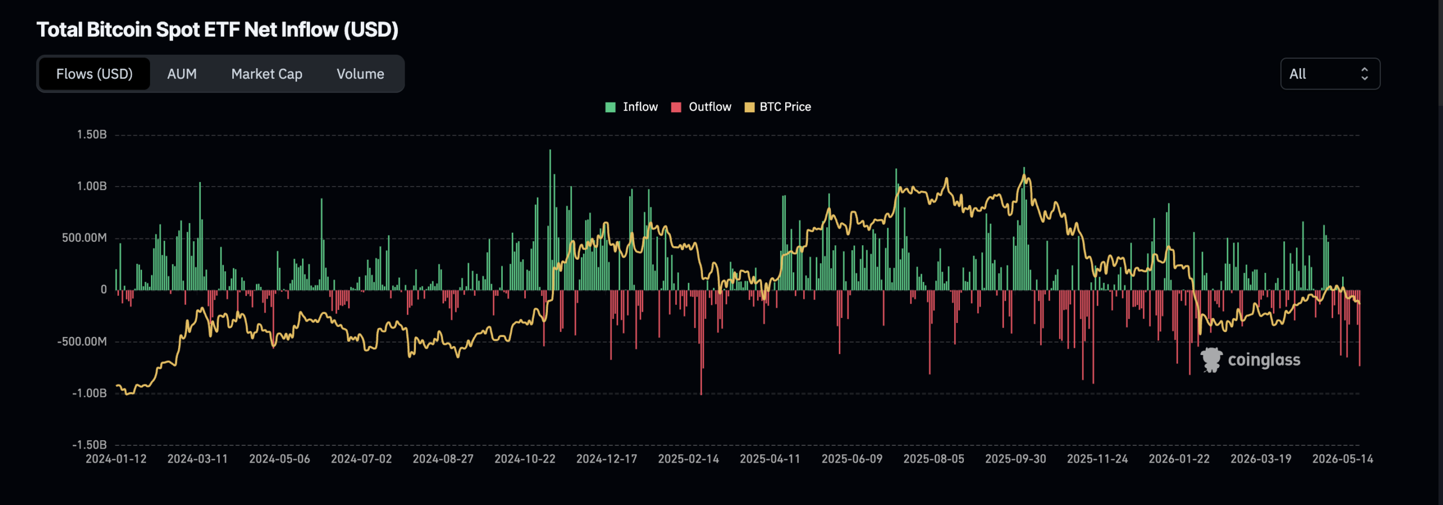Click the 0 y-axis label

(104, 290)
